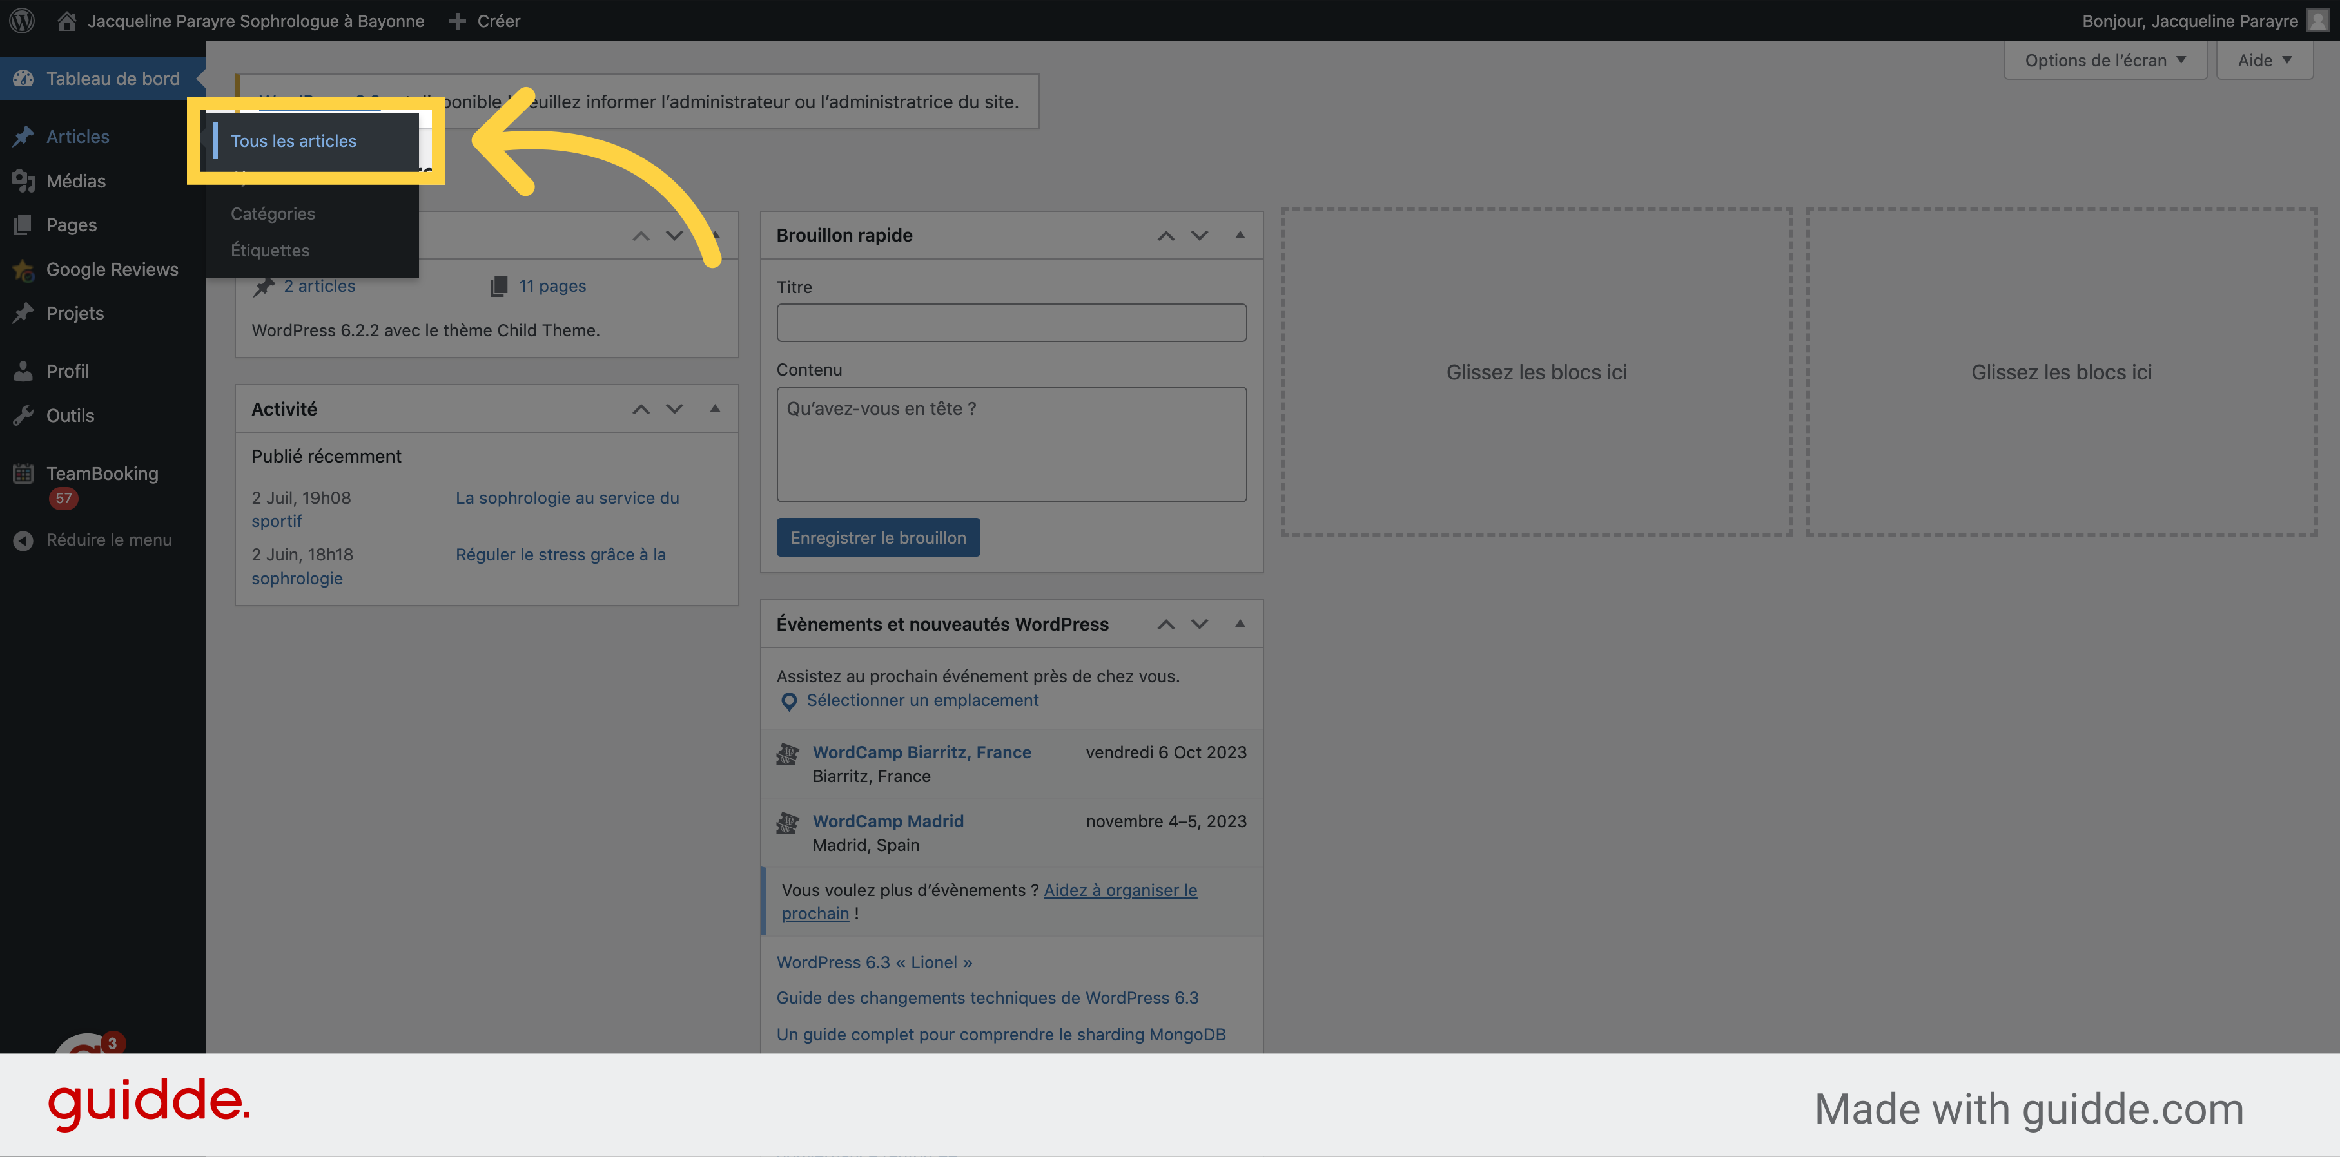Image resolution: width=2340 pixels, height=1157 pixels.
Task: Click the WordCamp Madrid event icon
Action: pos(788,822)
